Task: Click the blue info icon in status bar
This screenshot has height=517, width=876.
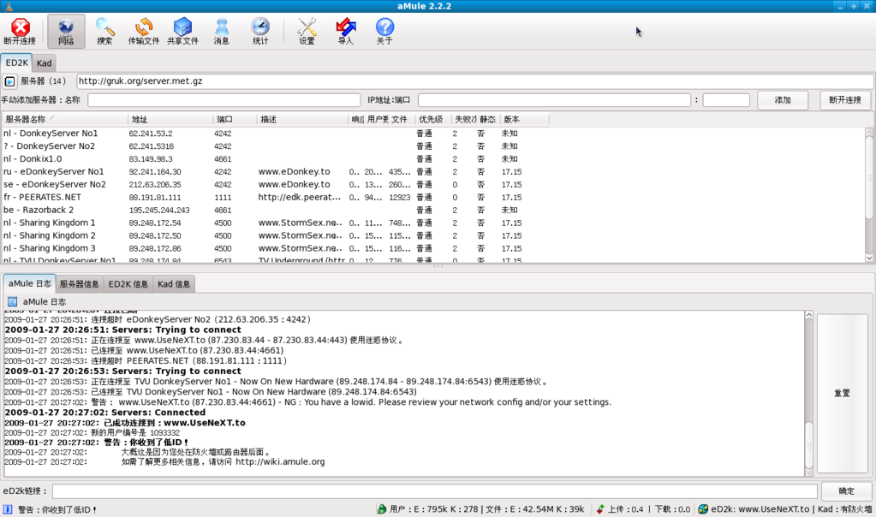Action: (x=7, y=509)
